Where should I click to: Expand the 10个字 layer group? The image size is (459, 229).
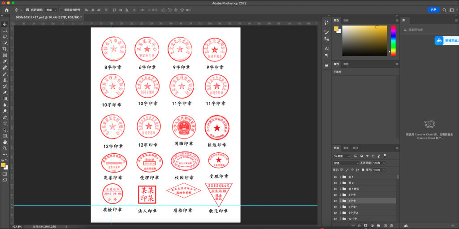pyautogui.click(x=341, y=219)
